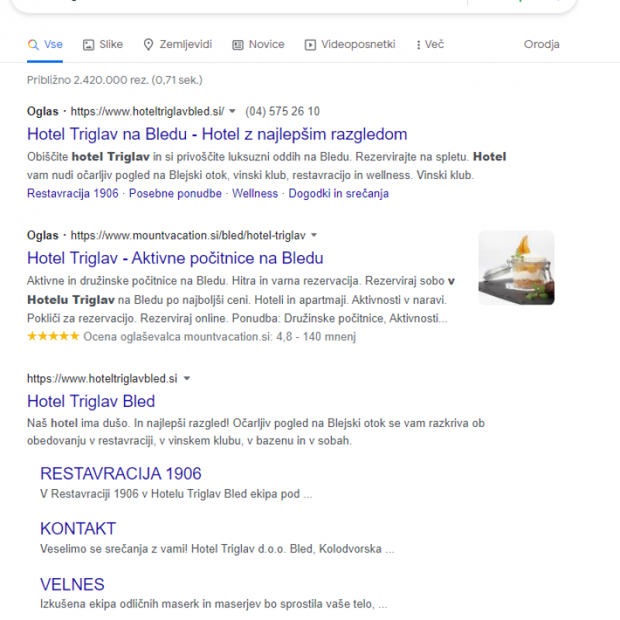Open the 'Hotel Triglav Bled' result
The image size is (620, 620).
click(x=91, y=401)
